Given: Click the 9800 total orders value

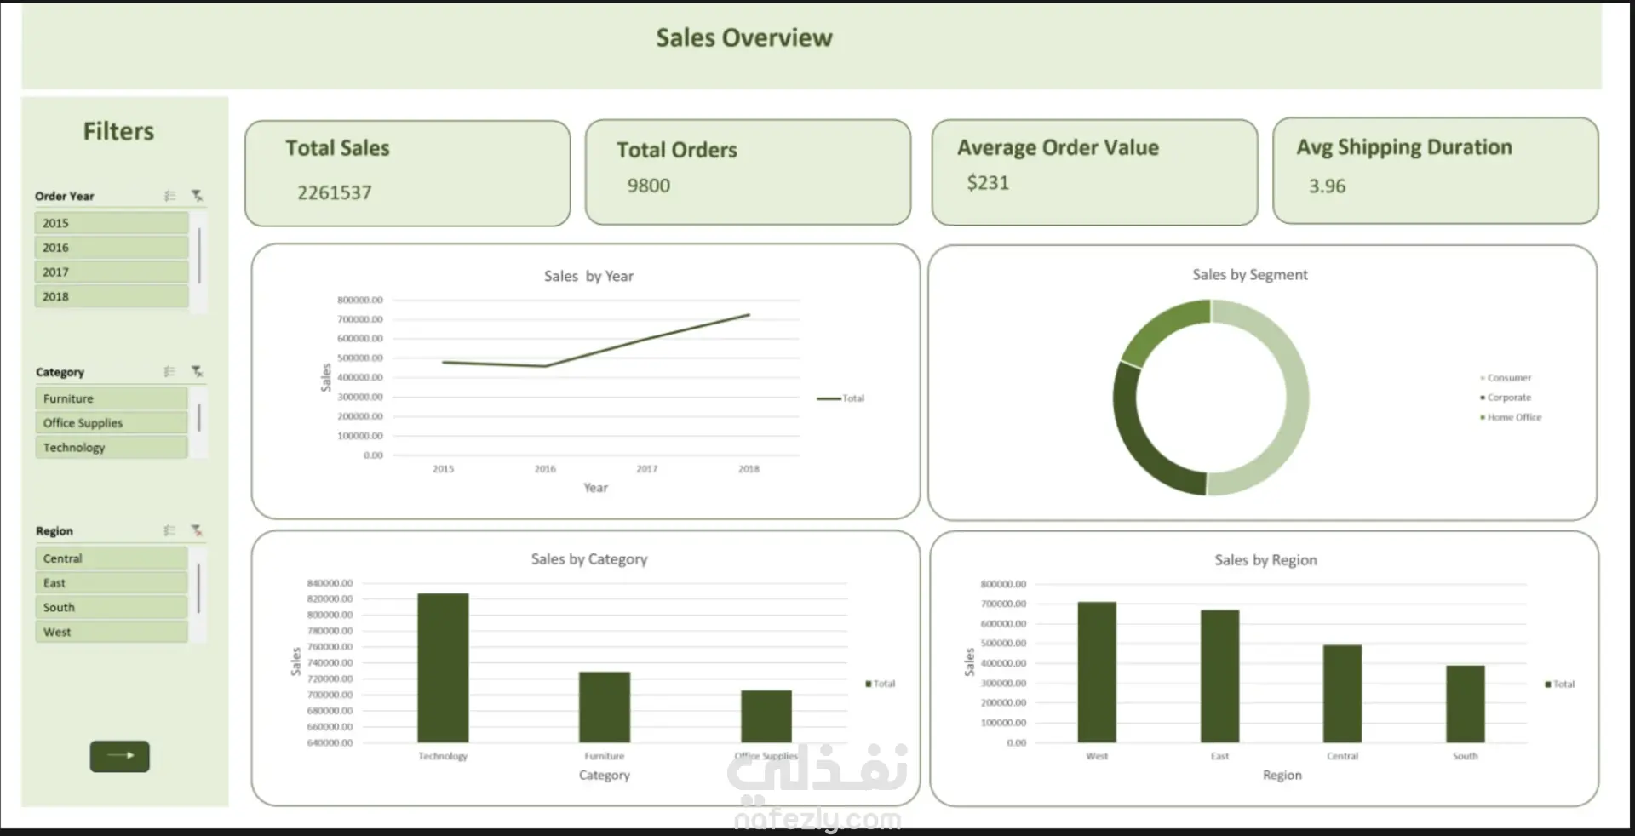Looking at the screenshot, I should click(649, 186).
